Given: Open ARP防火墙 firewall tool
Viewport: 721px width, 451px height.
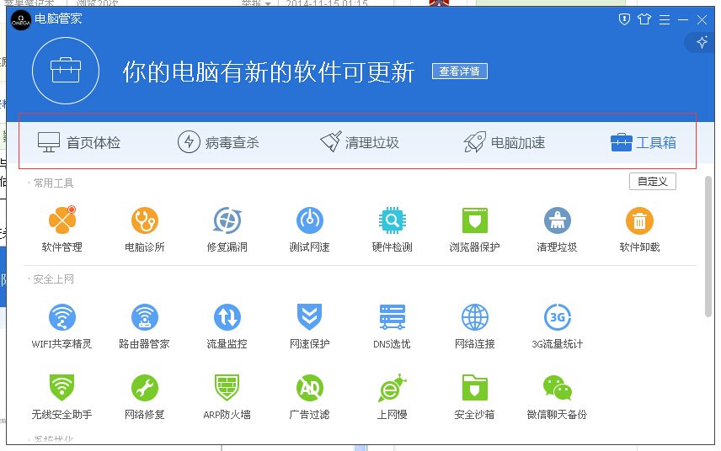Looking at the screenshot, I should click(227, 397).
